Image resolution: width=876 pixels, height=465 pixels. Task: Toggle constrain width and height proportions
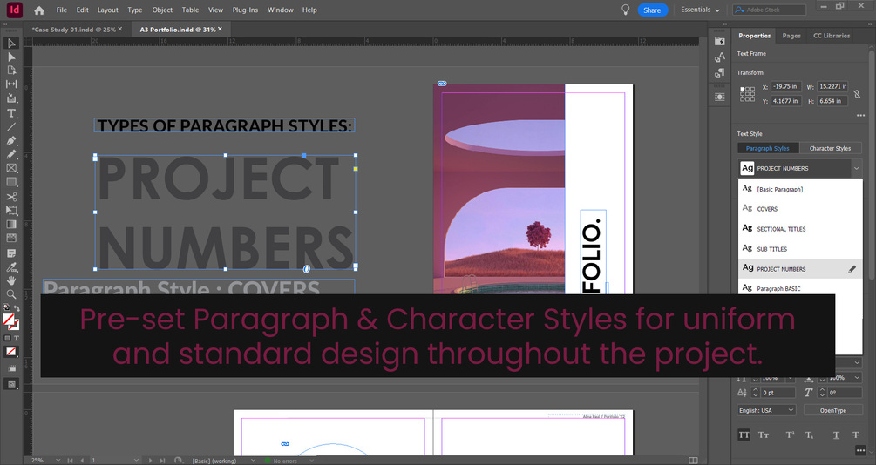857,94
